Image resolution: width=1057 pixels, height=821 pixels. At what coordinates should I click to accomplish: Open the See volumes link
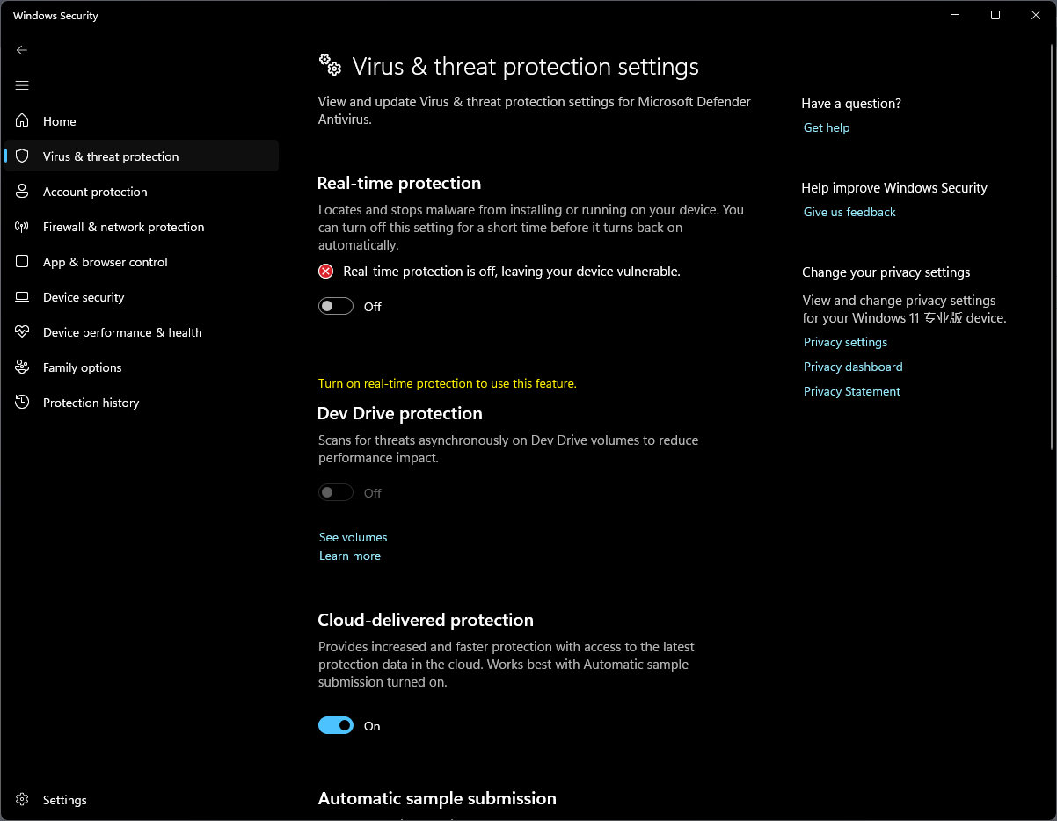tap(353, 537)
